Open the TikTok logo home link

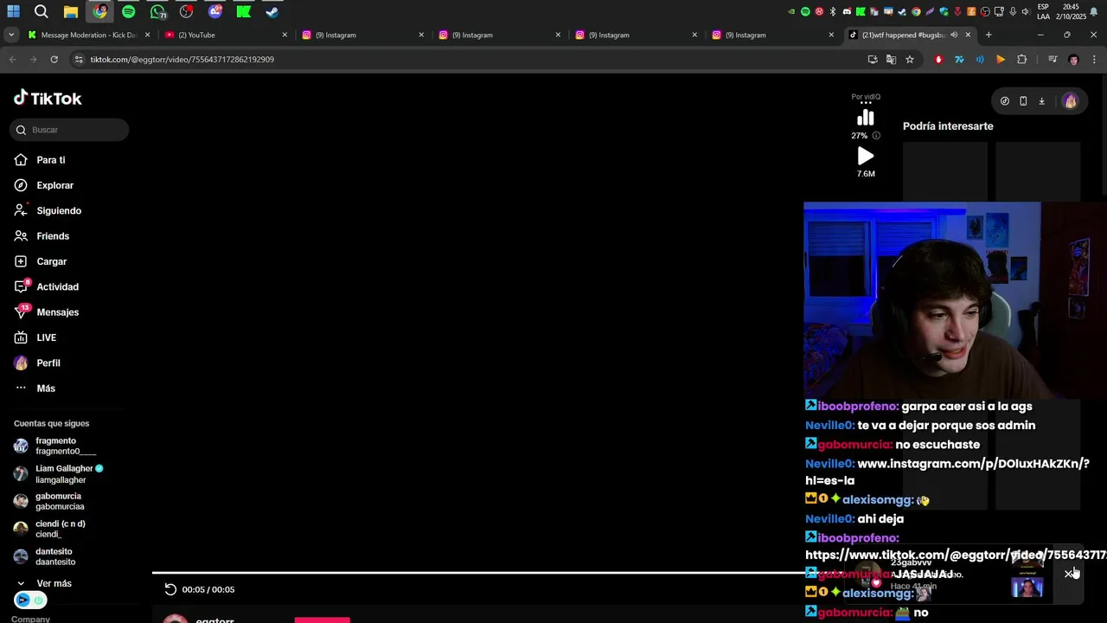(x=48, y=98)
